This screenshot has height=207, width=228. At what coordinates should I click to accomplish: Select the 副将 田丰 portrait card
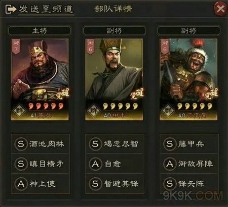[114, 79]
